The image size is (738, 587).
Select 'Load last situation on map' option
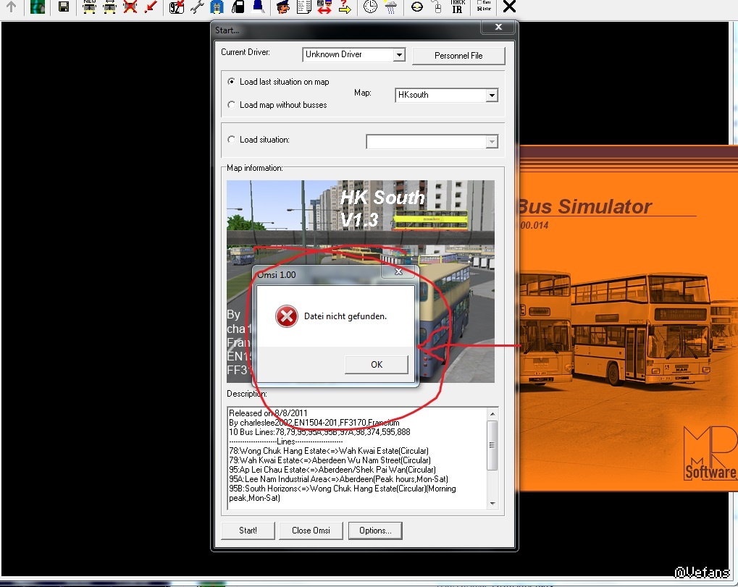[x=232, y=82]
